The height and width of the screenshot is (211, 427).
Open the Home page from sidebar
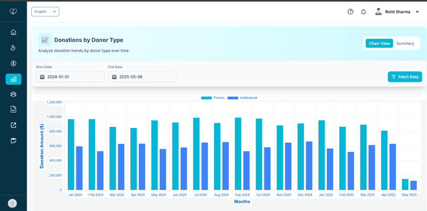(13, 32)
